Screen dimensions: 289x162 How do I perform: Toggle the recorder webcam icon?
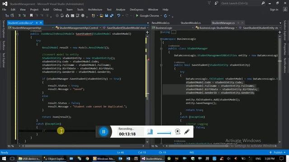pos(177,131)
